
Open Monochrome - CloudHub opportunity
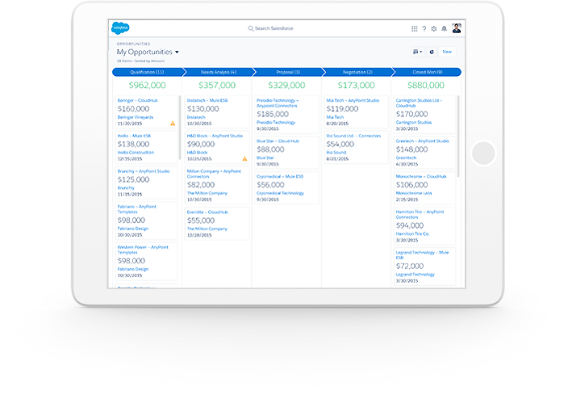coord(421,176)
